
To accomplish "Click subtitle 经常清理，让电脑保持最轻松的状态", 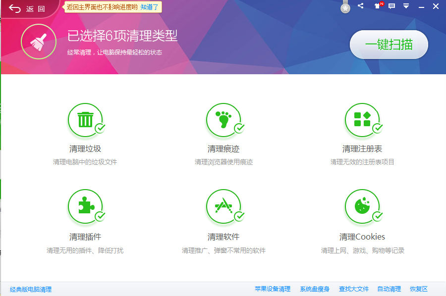I will coord(114,52).
